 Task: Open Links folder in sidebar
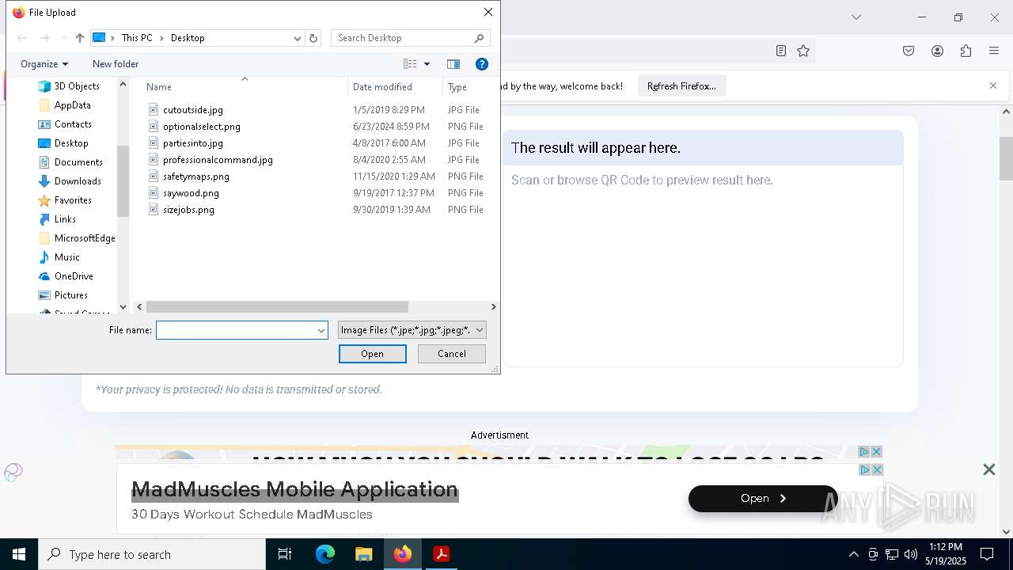[x=65, y=219]
